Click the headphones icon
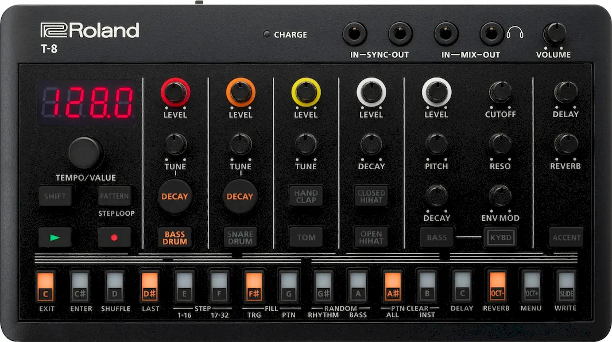 pos(515,33)
